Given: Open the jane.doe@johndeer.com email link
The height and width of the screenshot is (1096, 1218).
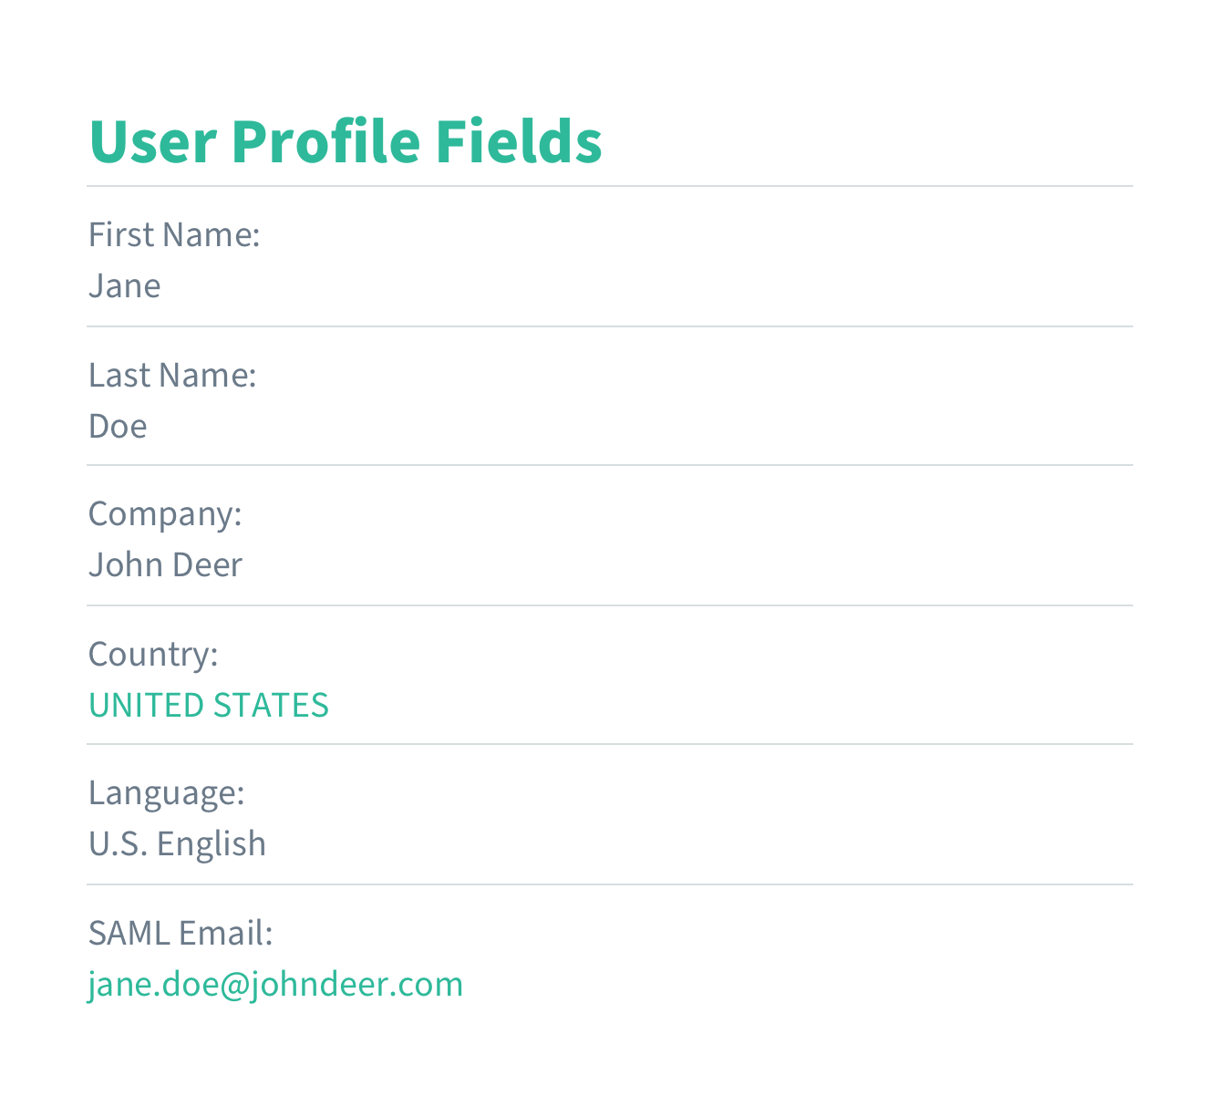Looking at the screenshot, I should 275,985.
